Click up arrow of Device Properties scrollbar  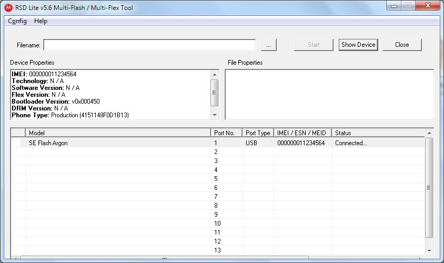pos(215,75)
